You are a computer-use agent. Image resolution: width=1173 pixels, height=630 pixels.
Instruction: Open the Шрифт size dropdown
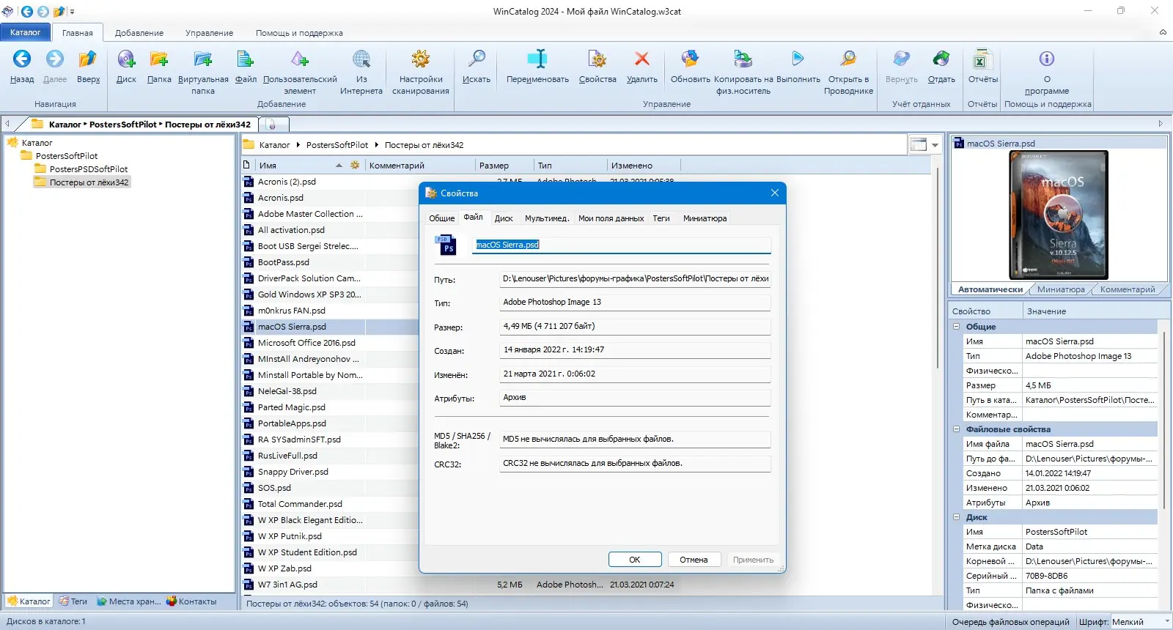tap(1166, 622)
